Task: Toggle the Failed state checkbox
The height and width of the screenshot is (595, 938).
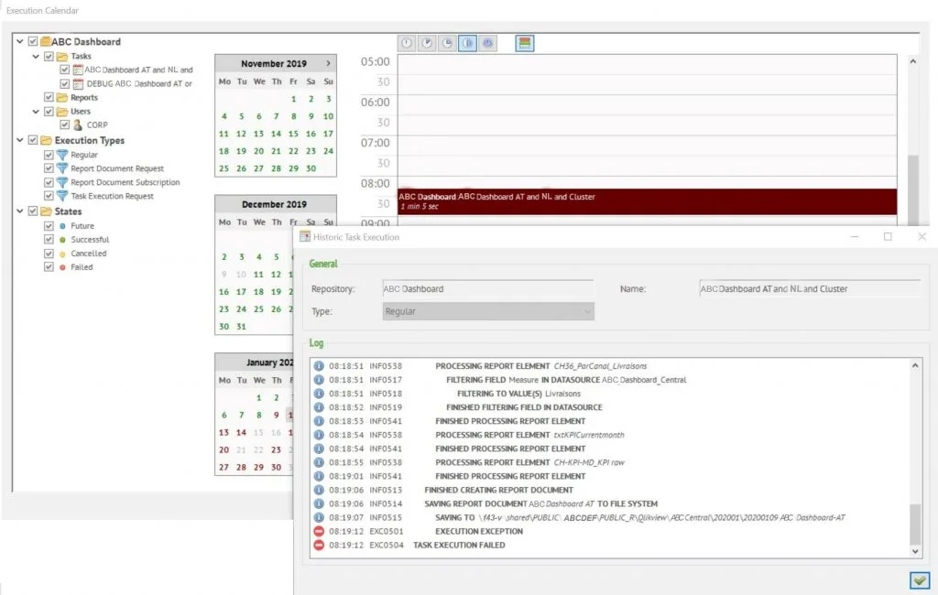Action: (x=49, y=267)
